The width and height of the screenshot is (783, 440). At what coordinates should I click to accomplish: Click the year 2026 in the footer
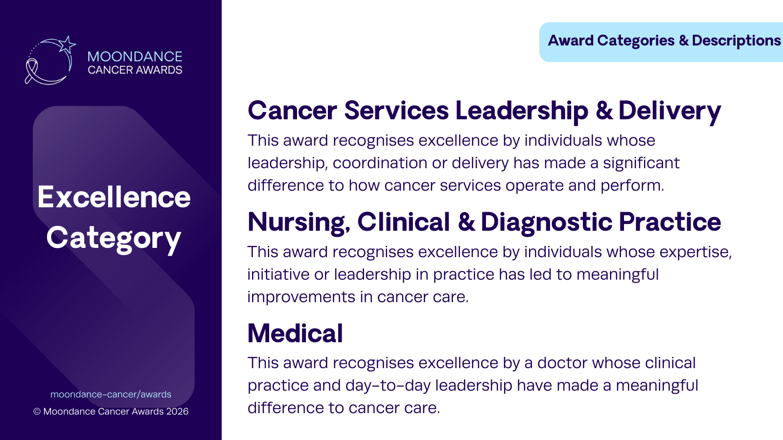177,412
